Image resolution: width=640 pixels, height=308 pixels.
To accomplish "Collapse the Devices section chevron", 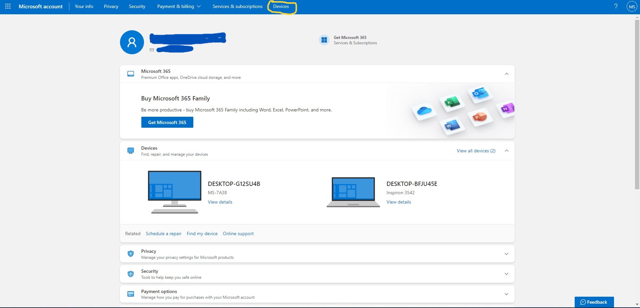I will click(x=507, y=151).
